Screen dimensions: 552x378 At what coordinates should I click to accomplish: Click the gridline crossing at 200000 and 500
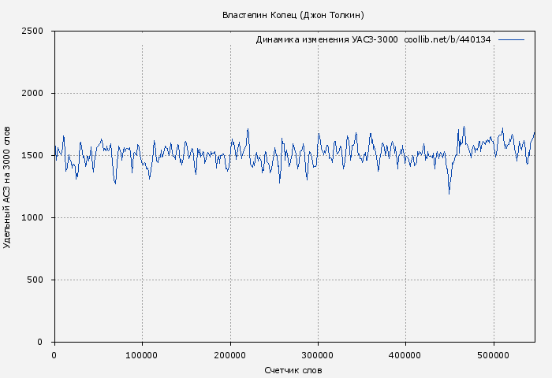(x=229, y=280)
